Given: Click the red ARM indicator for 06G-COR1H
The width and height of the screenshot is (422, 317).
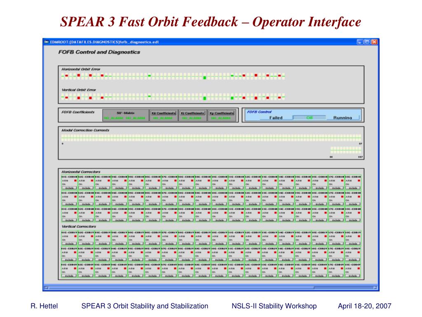Looking at the screenshot, I should click(x=159, y=181).
